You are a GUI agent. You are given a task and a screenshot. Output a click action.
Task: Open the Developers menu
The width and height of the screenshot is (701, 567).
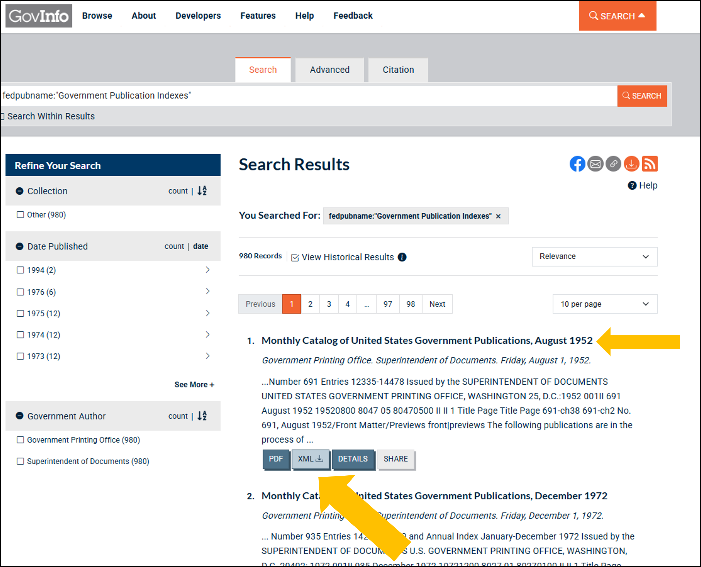tap(198, 15)
